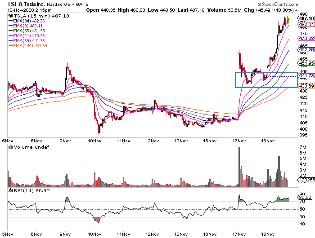The width and height of the screenshot is (315, 238).
Task: Click the 7M tick on volume axis
Action: click(x=303, y=147)
